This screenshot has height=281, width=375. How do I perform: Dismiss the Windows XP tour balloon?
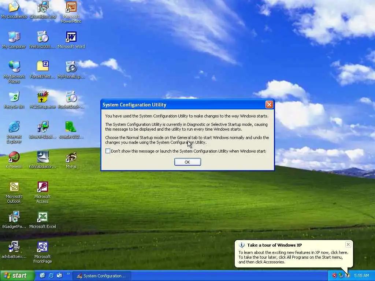(348, 244)
